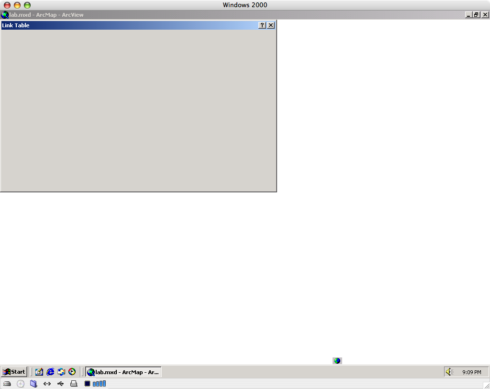
Task: Click the speaker volume tray icon
Action: (x=449, y=372)
